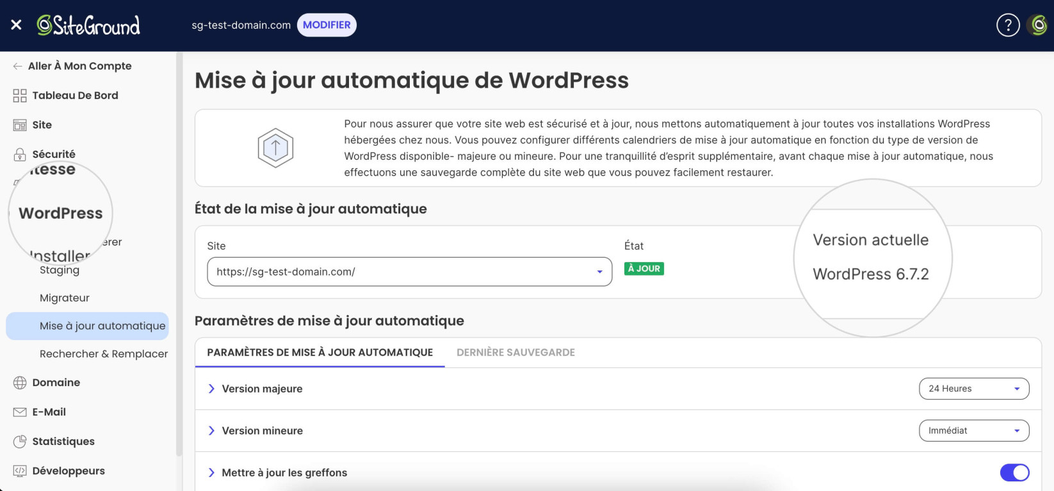1054x491 pixels.
Task: Select Staging in the WordPress submenu
Action: coord(60,270)
